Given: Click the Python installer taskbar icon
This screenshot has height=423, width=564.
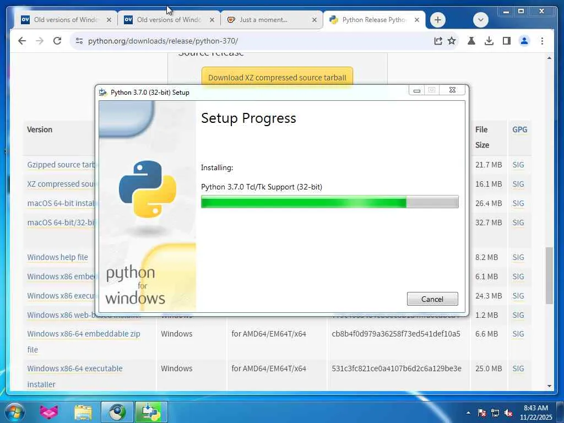Looking at the screenshot, I should pos(151,412).
